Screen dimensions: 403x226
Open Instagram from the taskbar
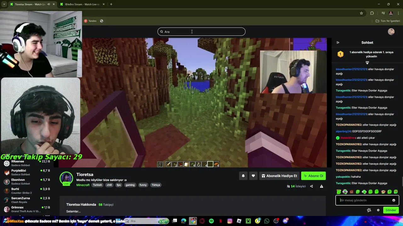click(230, 221)
